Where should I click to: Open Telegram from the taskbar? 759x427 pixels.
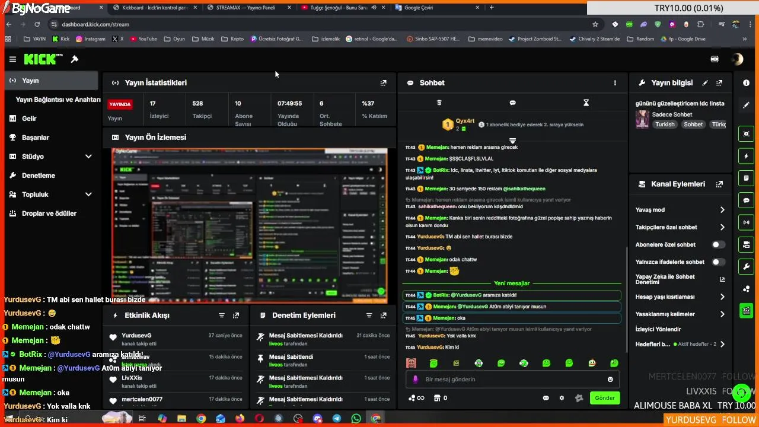click(337, 419)
